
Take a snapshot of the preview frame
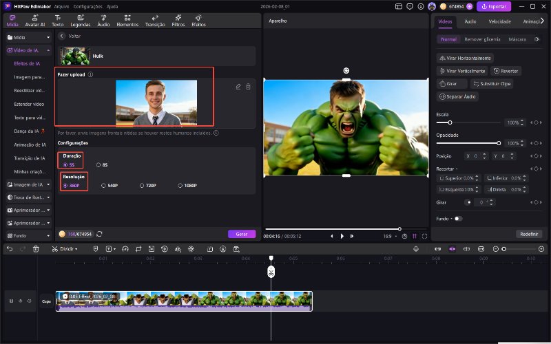(404, 236)
